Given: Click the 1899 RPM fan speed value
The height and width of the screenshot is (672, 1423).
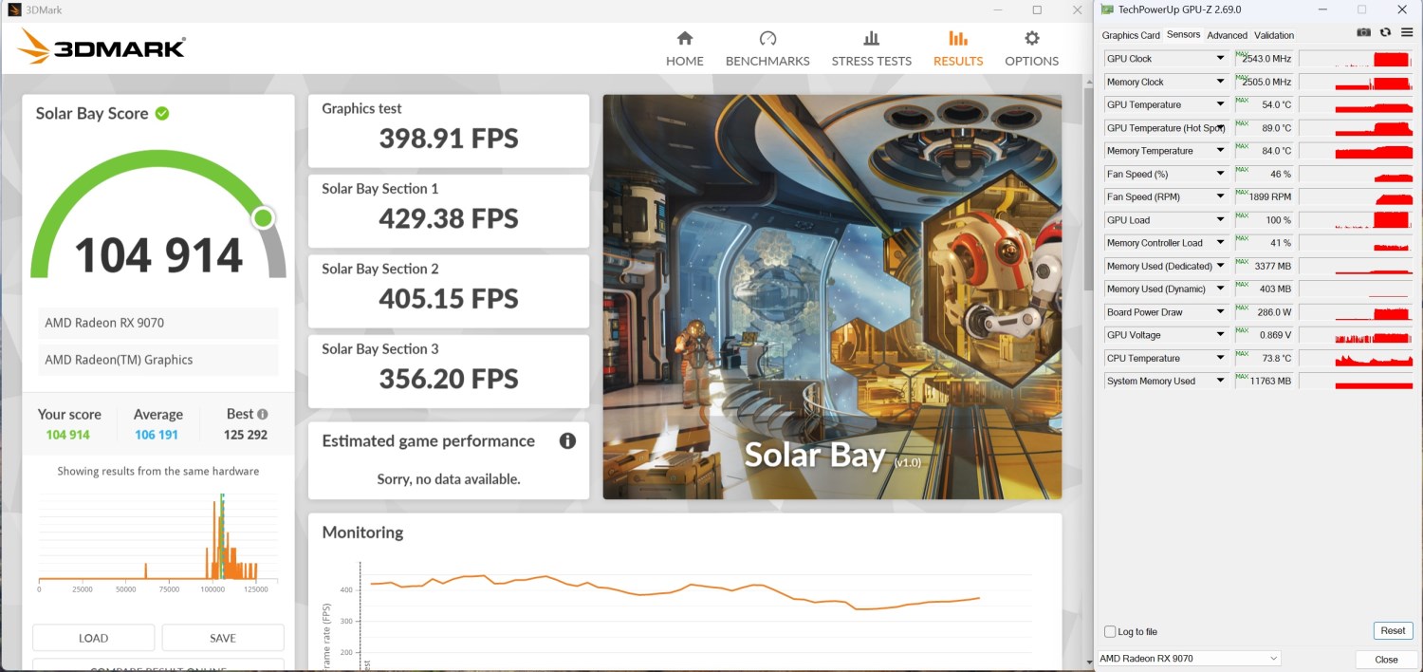Looking at the screenshot, I should pos(1271,197).
